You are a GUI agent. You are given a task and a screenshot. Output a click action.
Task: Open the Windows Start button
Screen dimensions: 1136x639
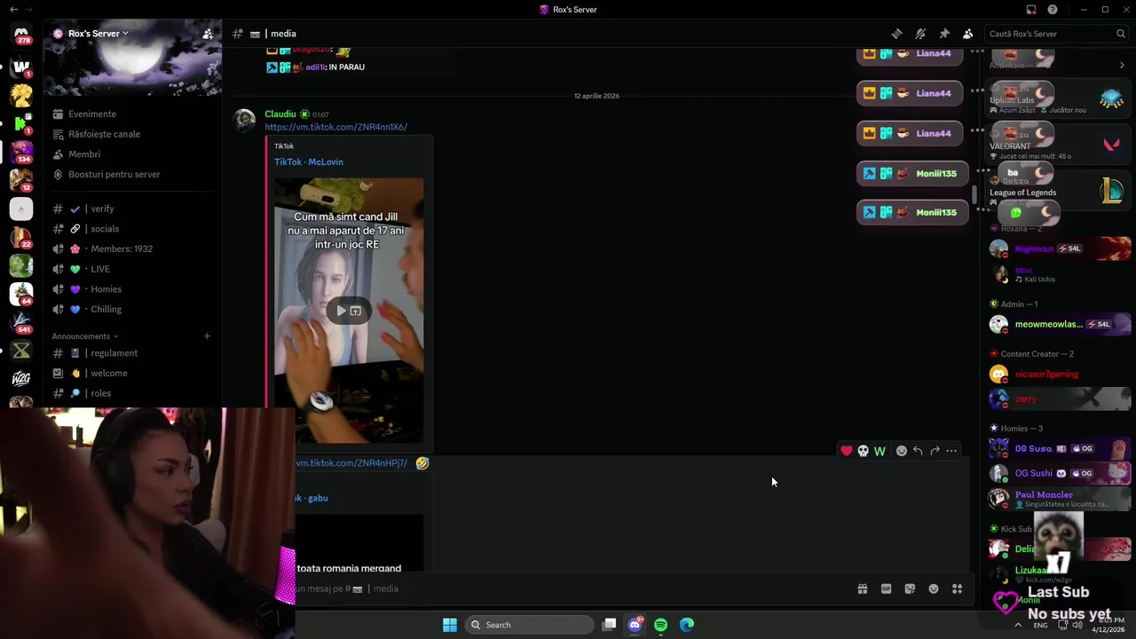(x=450, y=625)
